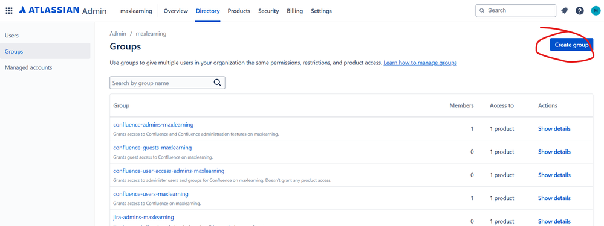
Task: Open the Settings tab
Action: 321,11
